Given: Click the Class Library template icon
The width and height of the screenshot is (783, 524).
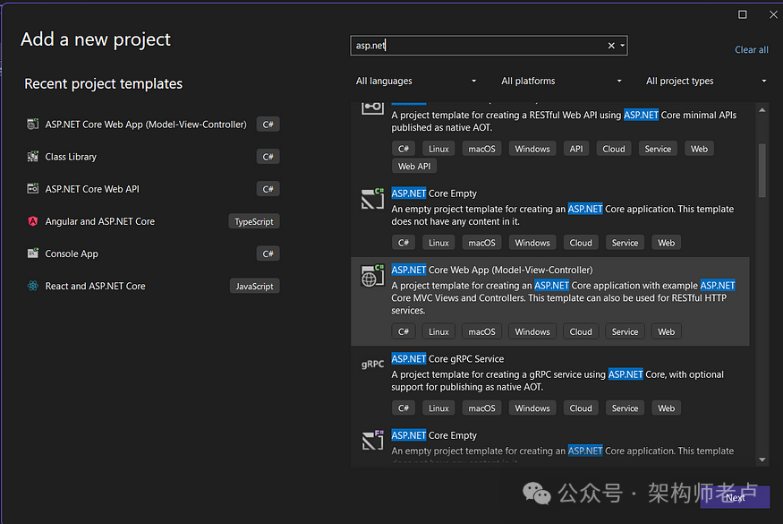Looking at the screenshot, I should [32, 157].
